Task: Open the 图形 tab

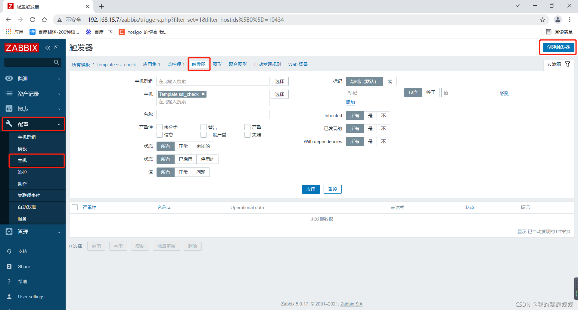Action: (x=217, y=64)
